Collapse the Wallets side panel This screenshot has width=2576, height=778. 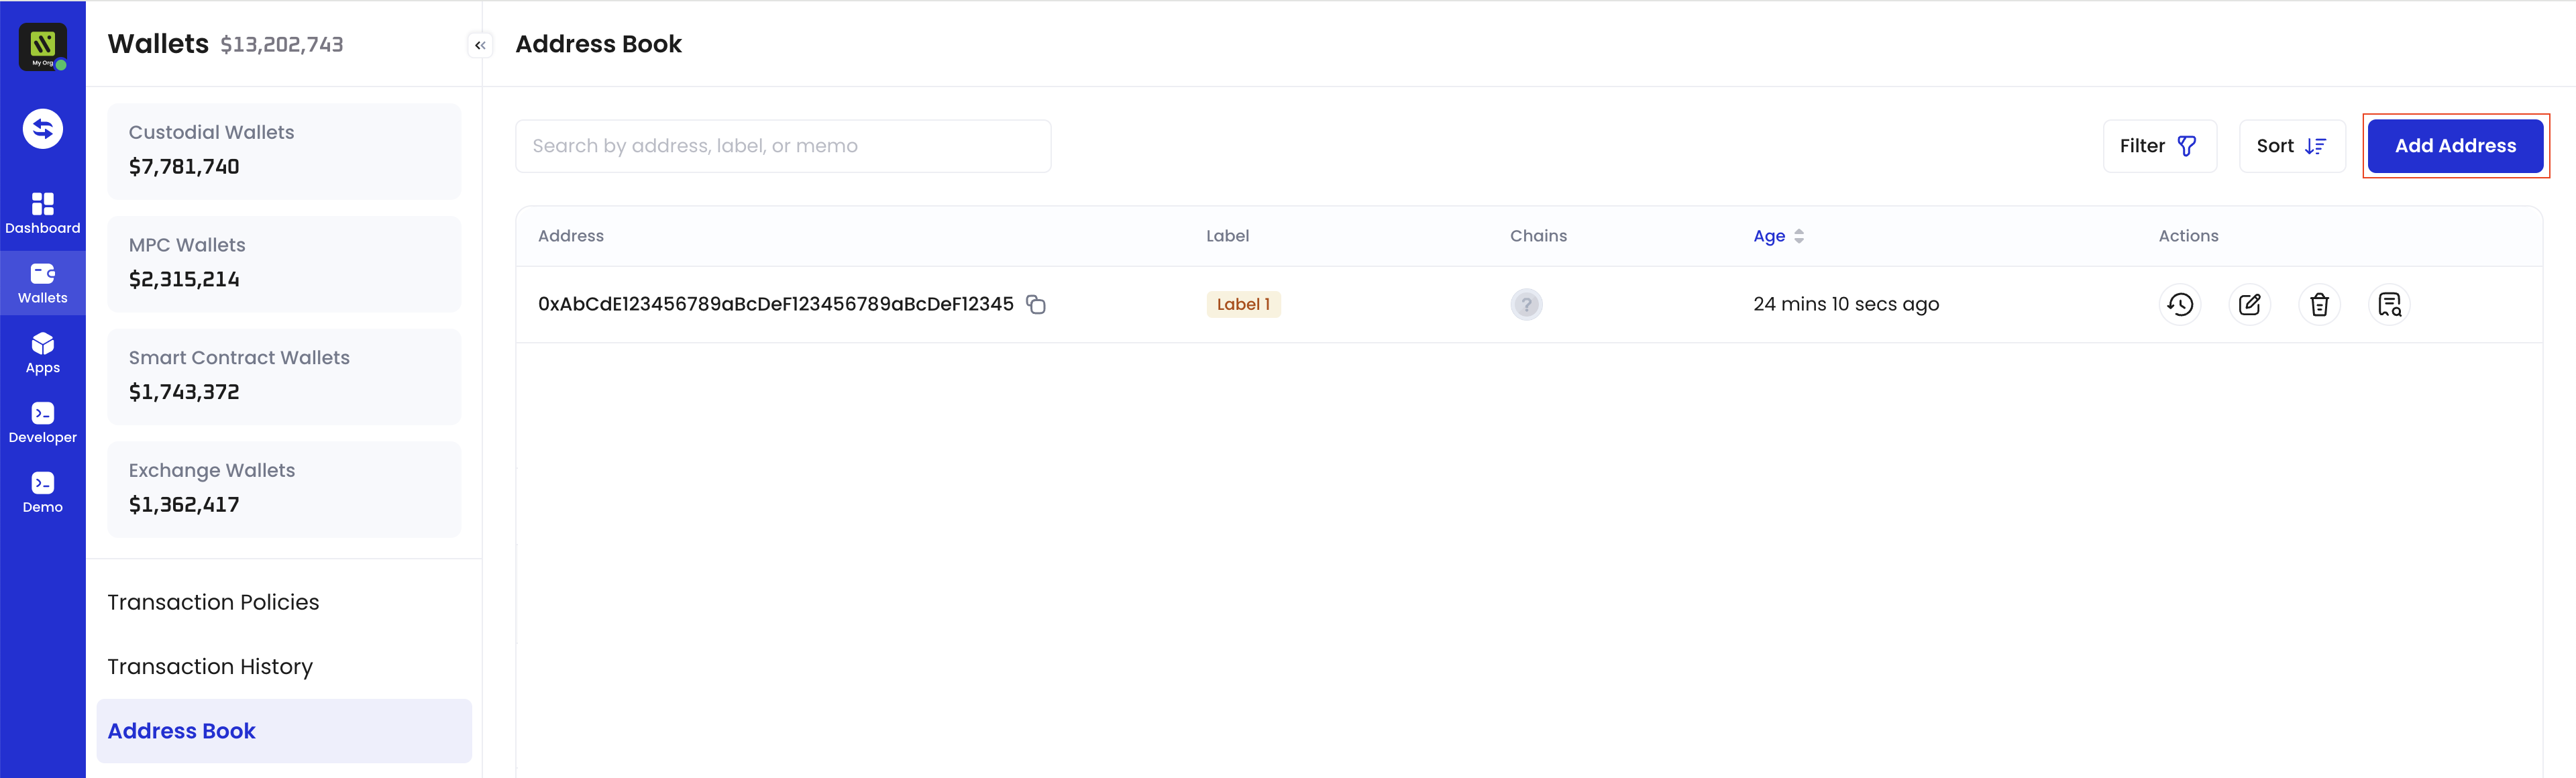coord(480,45)
